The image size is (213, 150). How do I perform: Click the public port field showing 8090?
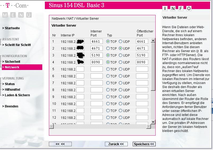point(142,62)
